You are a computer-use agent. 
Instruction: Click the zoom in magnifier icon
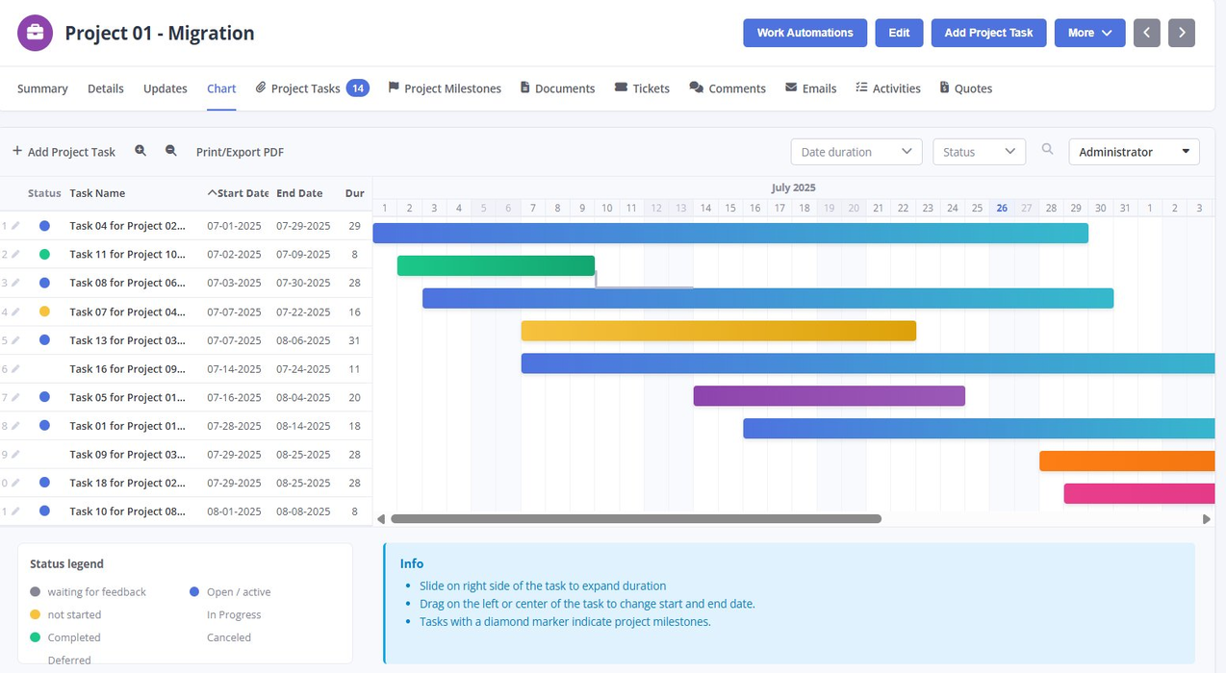140,151
